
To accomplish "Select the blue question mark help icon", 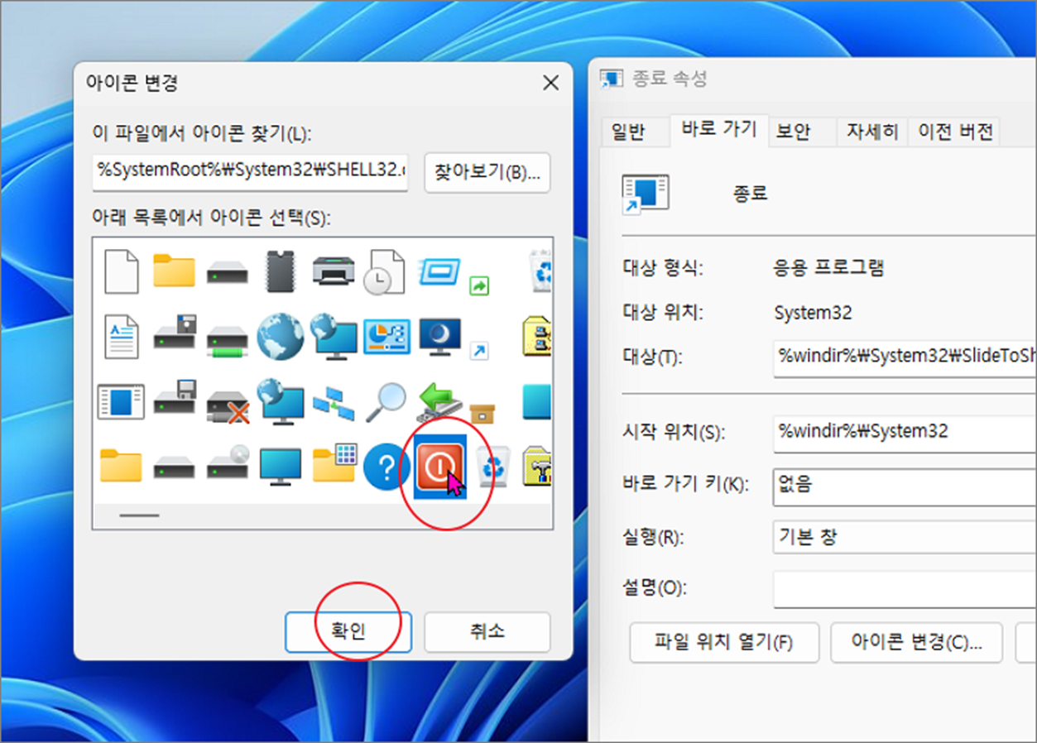I will [386, 467].
